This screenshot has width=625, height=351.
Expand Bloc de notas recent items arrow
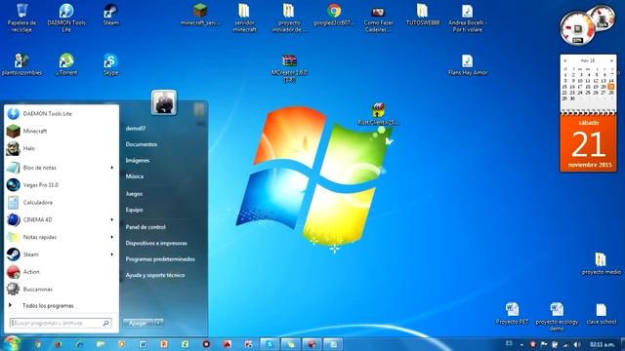(x=111, y=168)
